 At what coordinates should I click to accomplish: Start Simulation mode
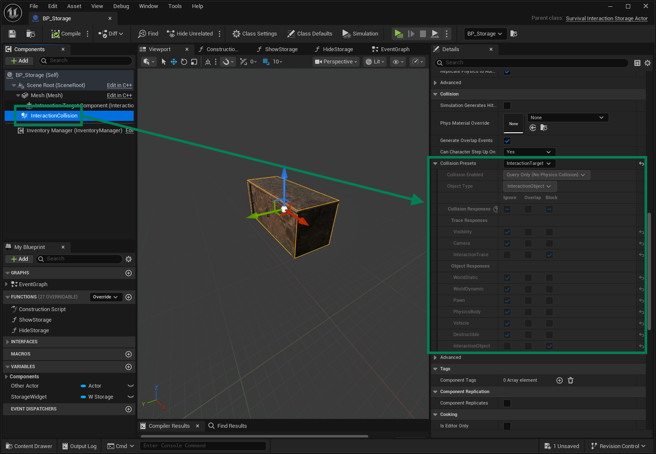pyautogui.click(x=360, y=33)
